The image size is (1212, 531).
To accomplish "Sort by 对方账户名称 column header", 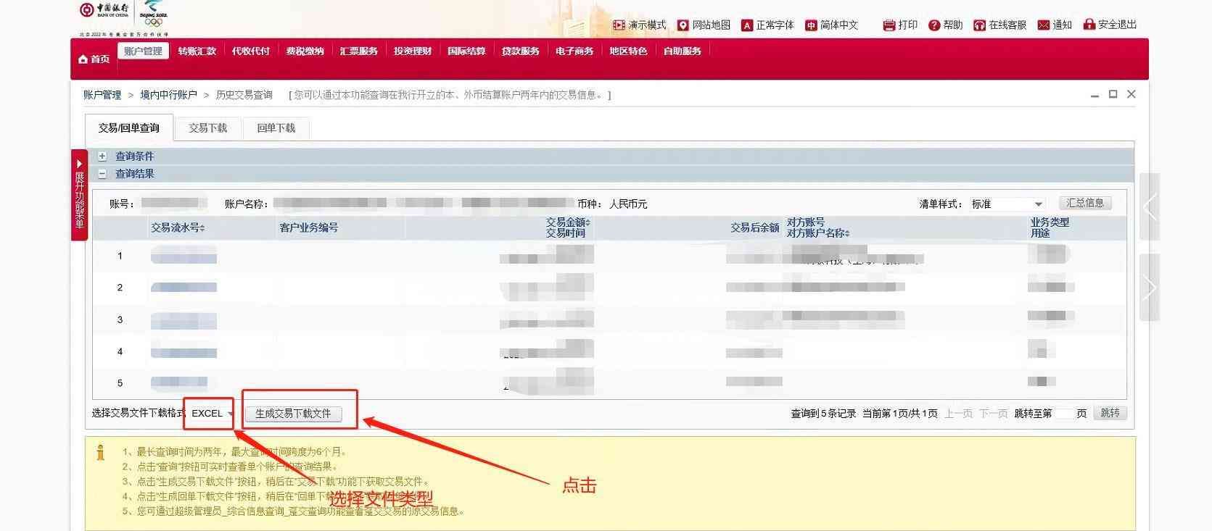I will (x=818, y=233).
